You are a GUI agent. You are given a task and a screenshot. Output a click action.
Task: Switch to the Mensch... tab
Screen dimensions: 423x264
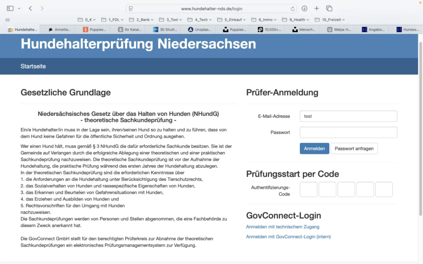pyautogui.click(x=304, y=30)
